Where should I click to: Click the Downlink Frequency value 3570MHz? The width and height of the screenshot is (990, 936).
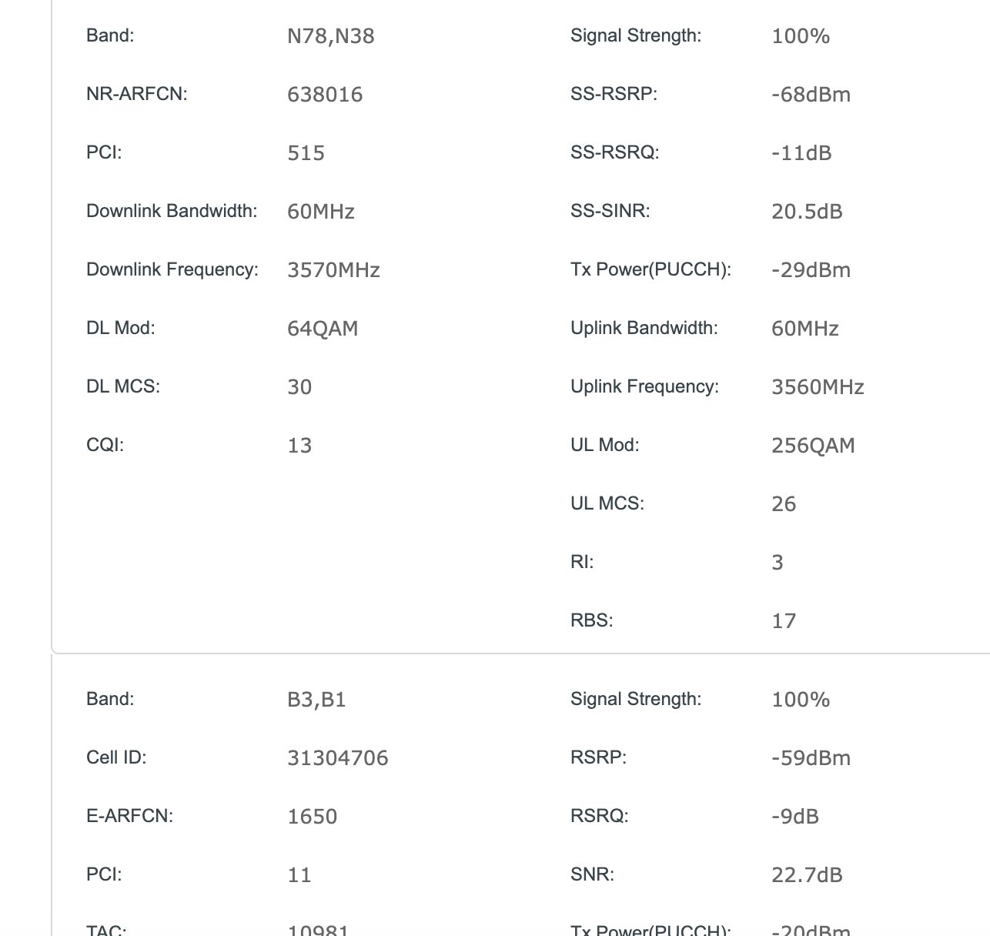point(333,270)
